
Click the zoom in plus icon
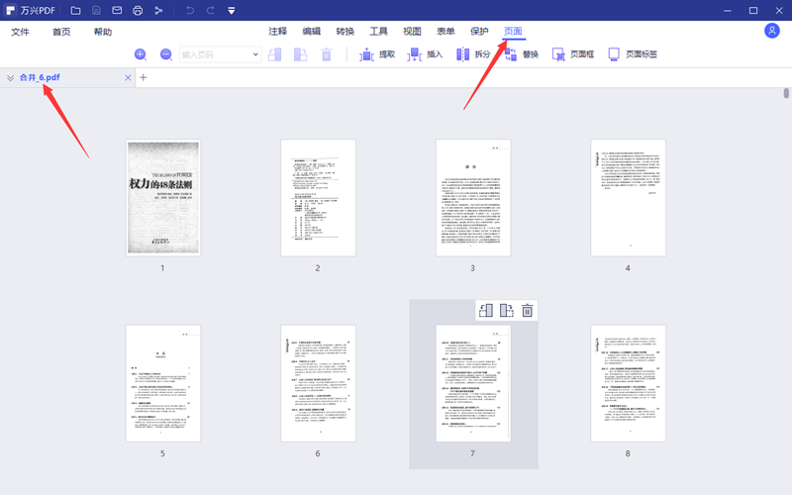pos(141,54)
